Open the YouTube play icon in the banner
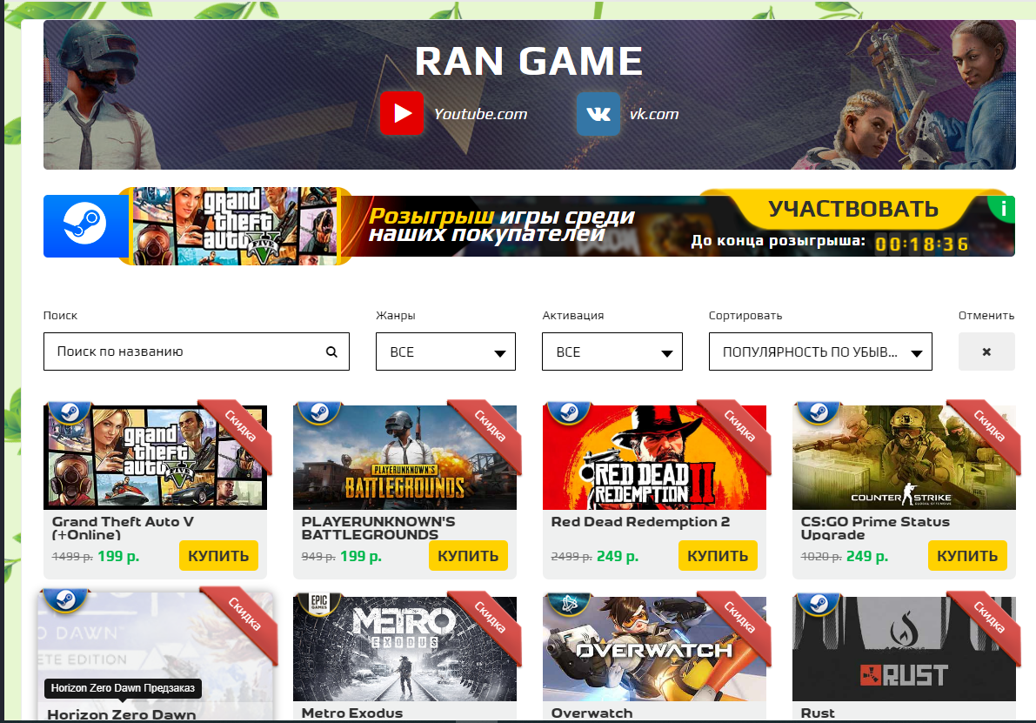The width and height of the screenshot is (1036, 723). click(x=402, y=113)
